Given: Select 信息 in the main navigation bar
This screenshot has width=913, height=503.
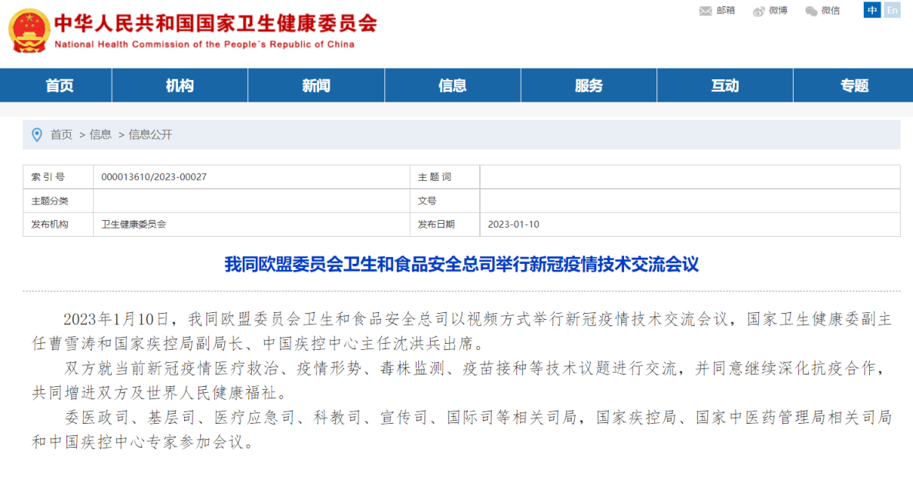Looking at the screenshot, I should click(452, 85).
